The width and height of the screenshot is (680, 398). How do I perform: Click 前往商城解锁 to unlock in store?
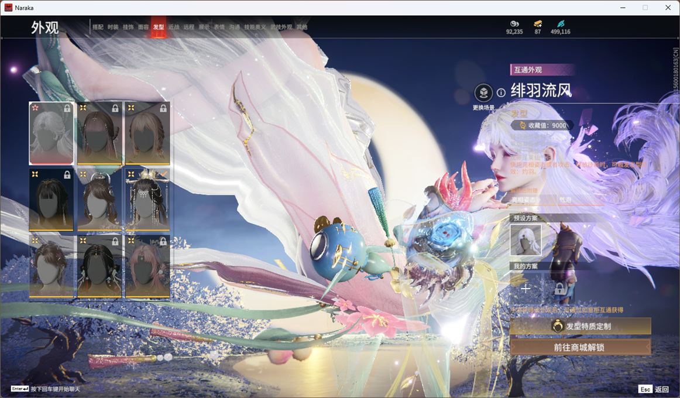[x=581, y=347]
